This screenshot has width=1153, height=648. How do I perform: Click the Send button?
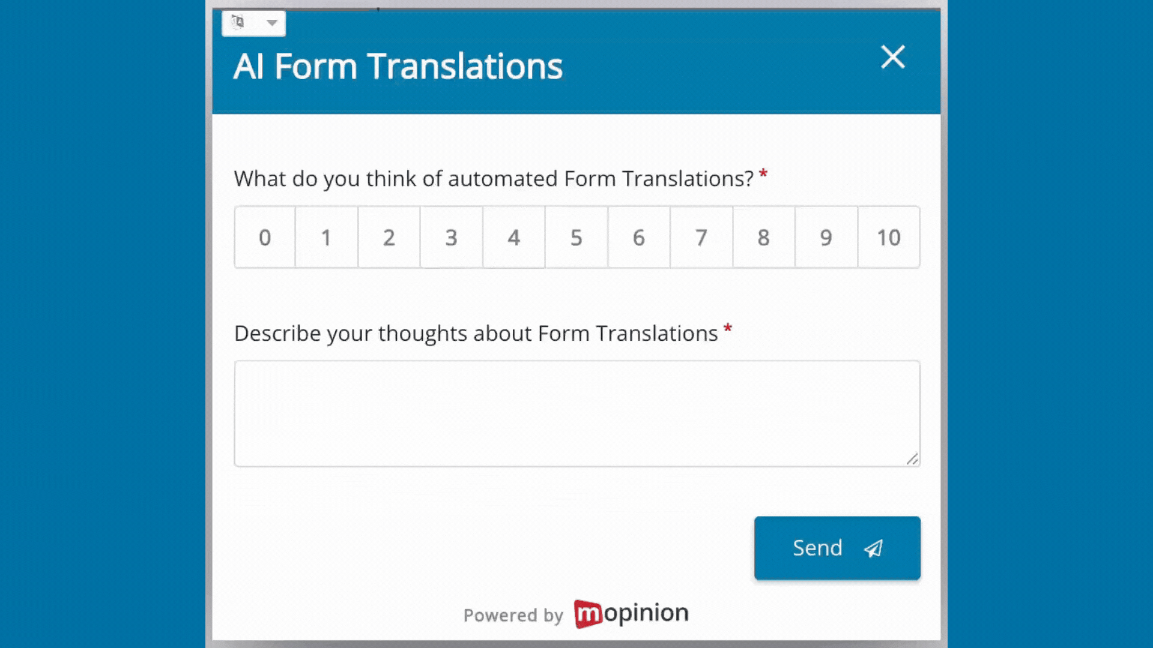[x=837, y=548]
